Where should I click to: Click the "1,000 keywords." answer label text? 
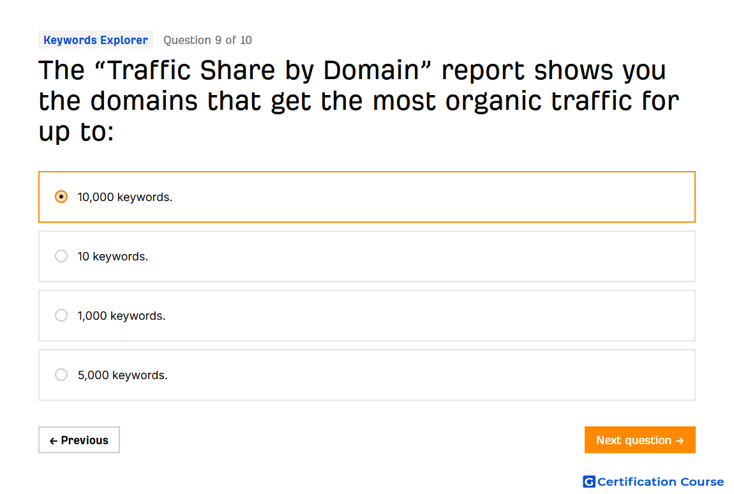pos(121,316)
